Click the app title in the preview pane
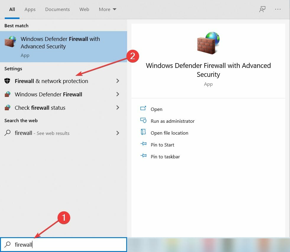The width and height of the screenshot is (290, 252). point(208,70)
